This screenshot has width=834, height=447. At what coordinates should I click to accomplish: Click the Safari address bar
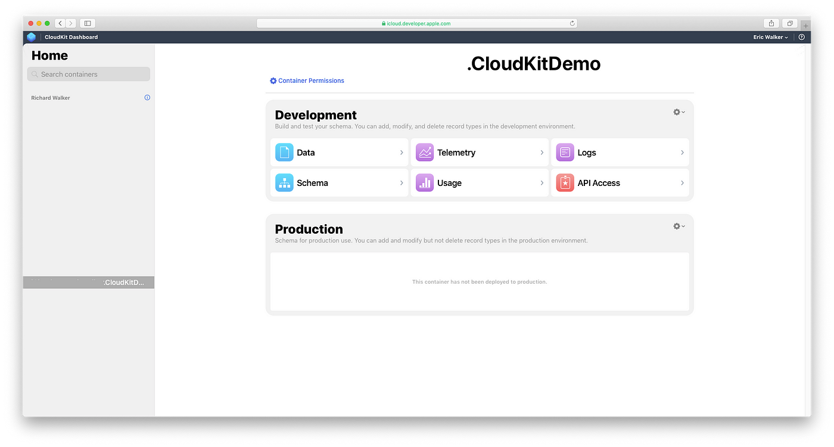[417, 23]
